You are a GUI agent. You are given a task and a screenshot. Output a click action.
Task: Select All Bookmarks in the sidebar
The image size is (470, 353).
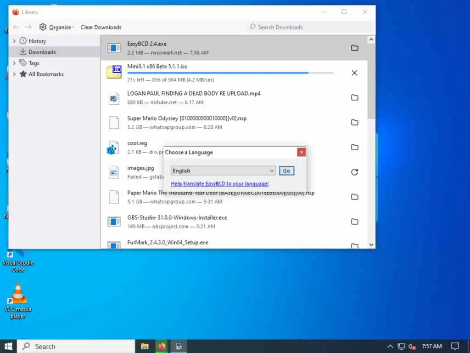(55, 74)
